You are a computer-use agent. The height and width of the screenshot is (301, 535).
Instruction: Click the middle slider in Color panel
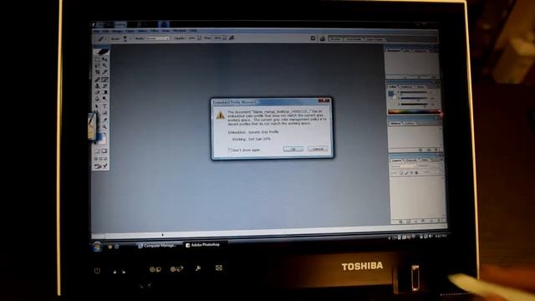(414, 99)
